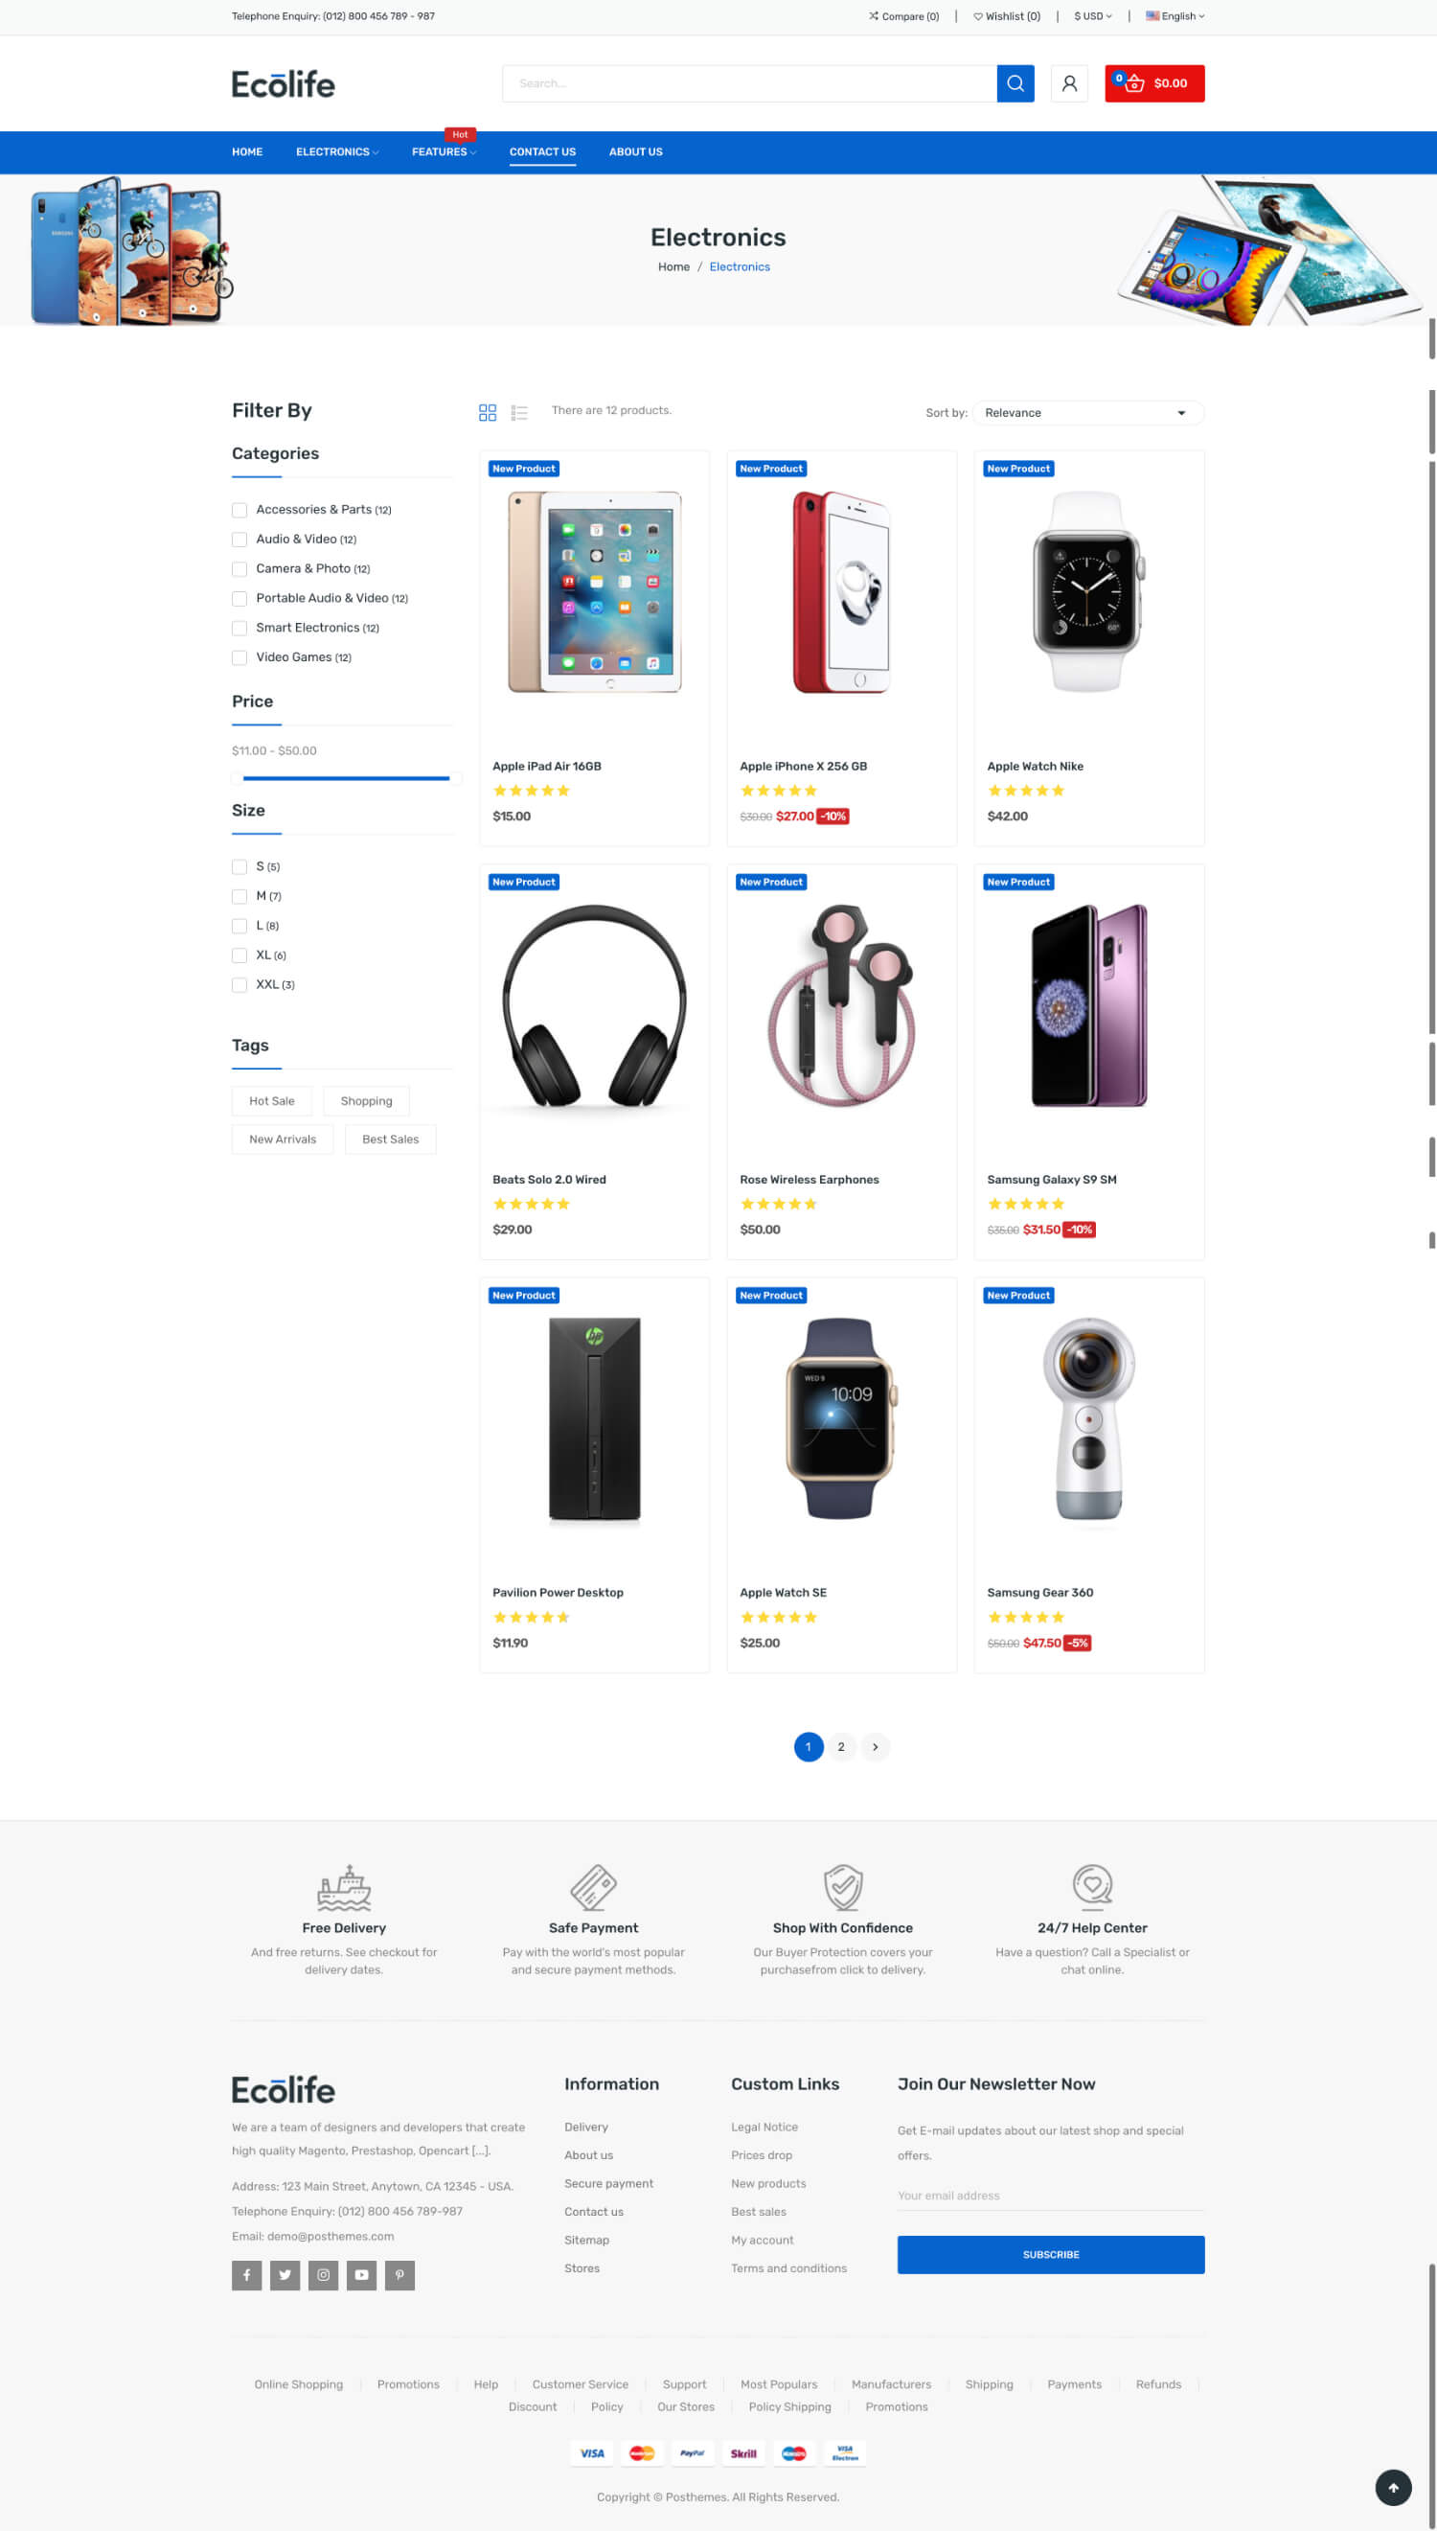Open the Sort by Relevance dropdown
Viewport: 1437px width, 2531px height.
[x=1087, y=413]
